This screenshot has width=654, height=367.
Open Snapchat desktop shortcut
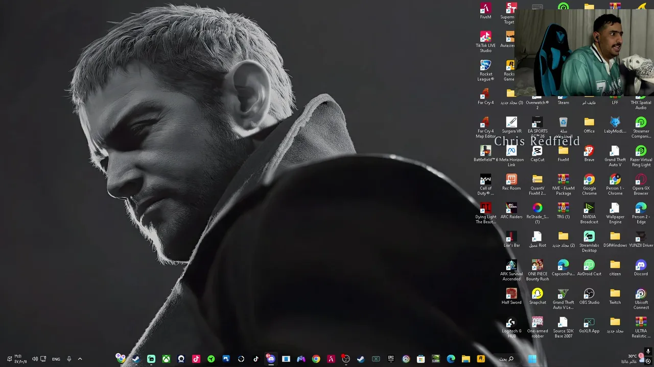pyautogui.click(x=538, y=296)
